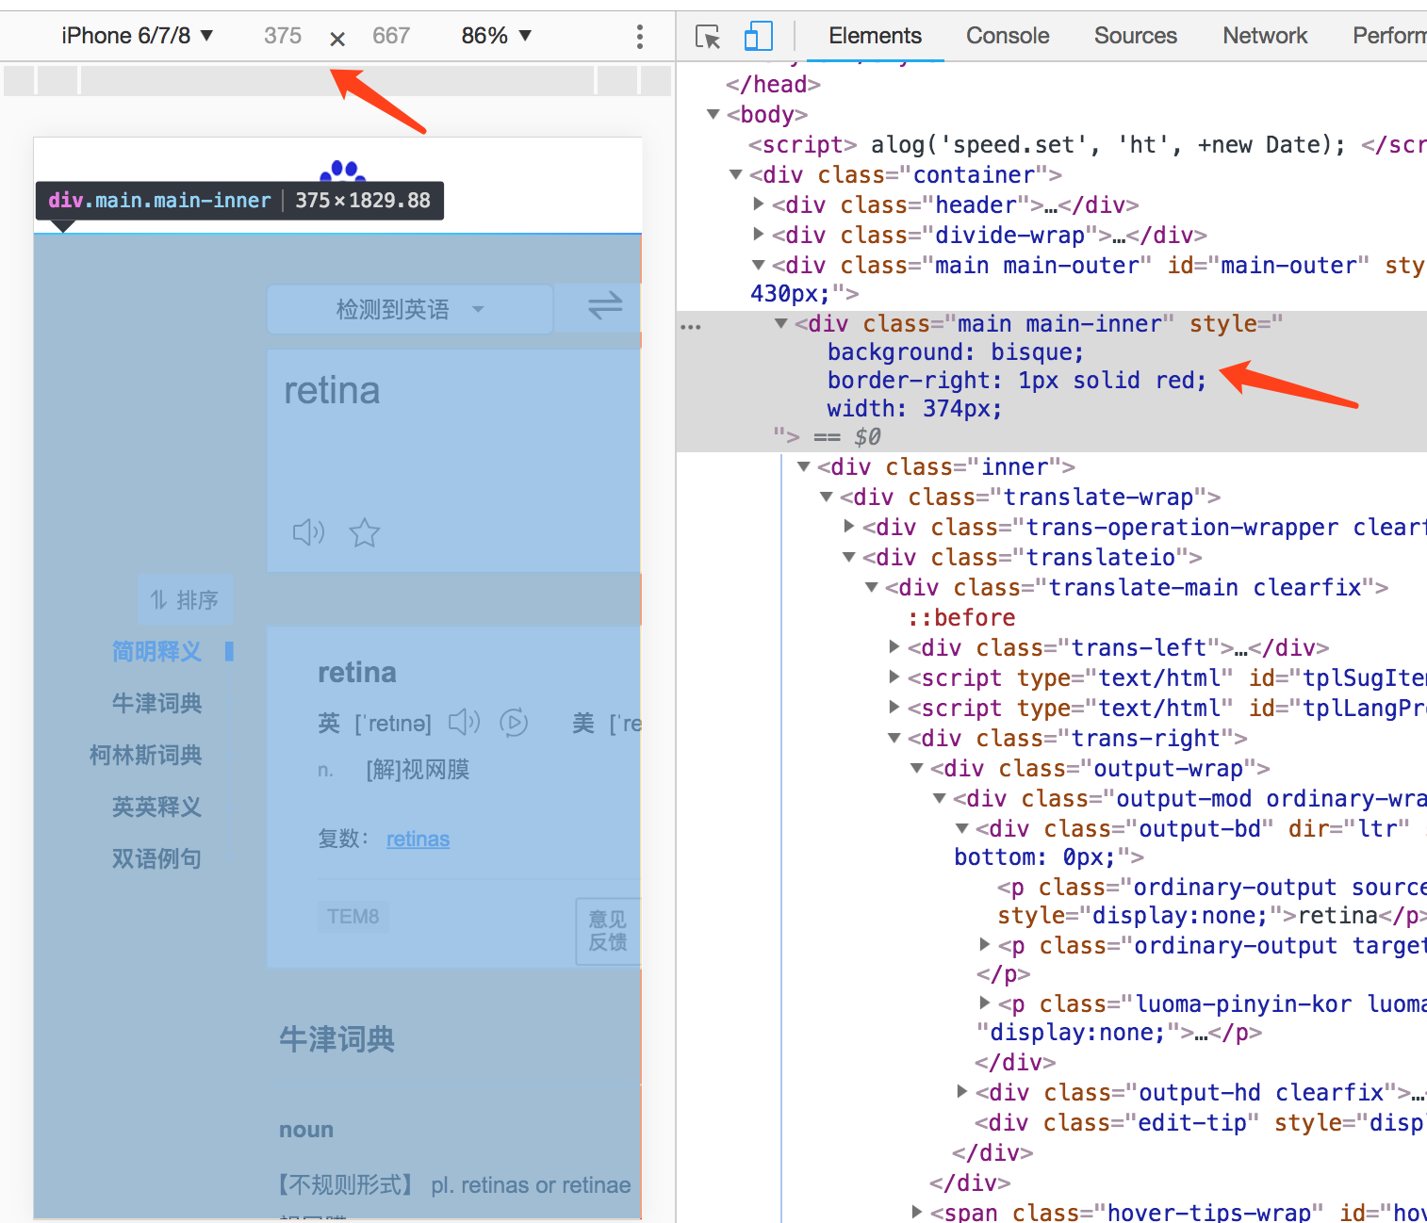The width and height of the screenshot is (1427, 1223).
Task: Click the rotate dimensions cross icon
Action: point(337,39)
